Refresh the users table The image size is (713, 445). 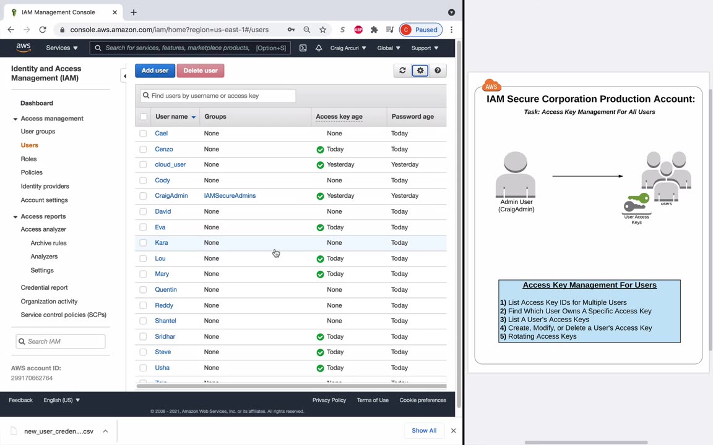[402, 70]
